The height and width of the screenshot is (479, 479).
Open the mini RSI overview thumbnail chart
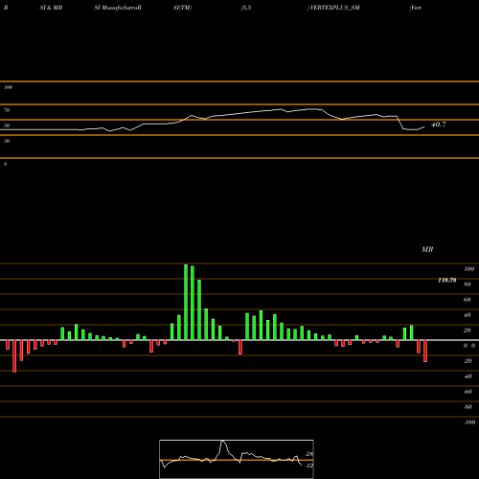coord(237,459)
